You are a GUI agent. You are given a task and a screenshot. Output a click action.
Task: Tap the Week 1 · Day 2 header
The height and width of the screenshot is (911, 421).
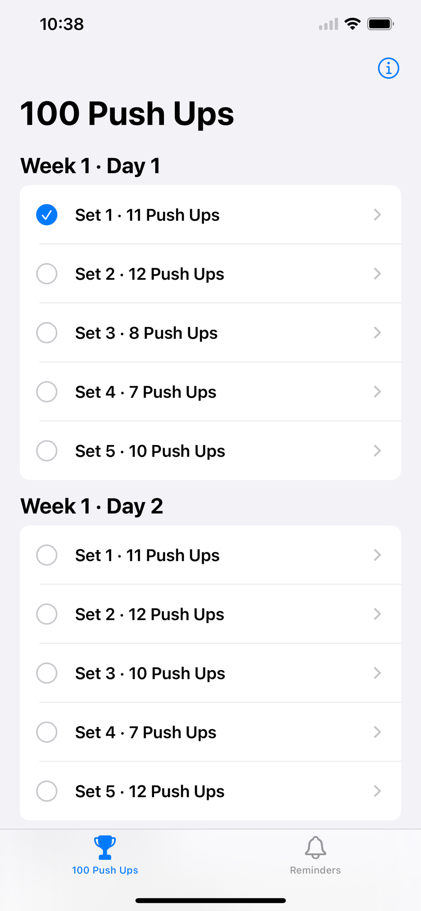[x=92, y=506]
